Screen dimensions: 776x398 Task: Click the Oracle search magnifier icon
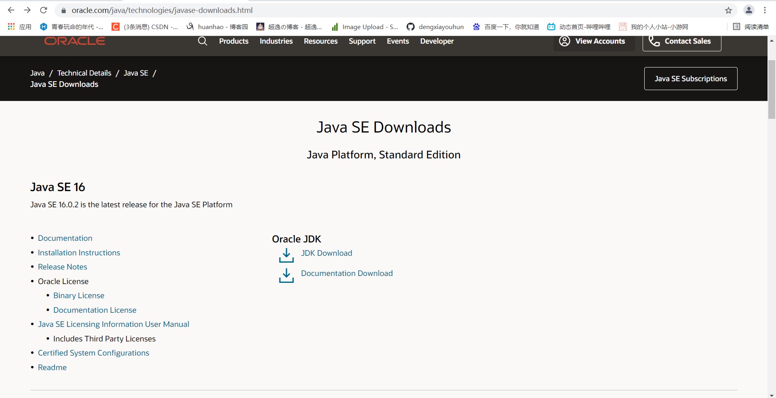[202, 41]
